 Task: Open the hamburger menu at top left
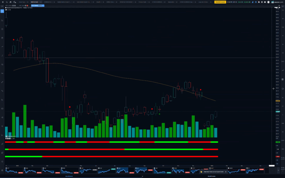click(3, 2)
